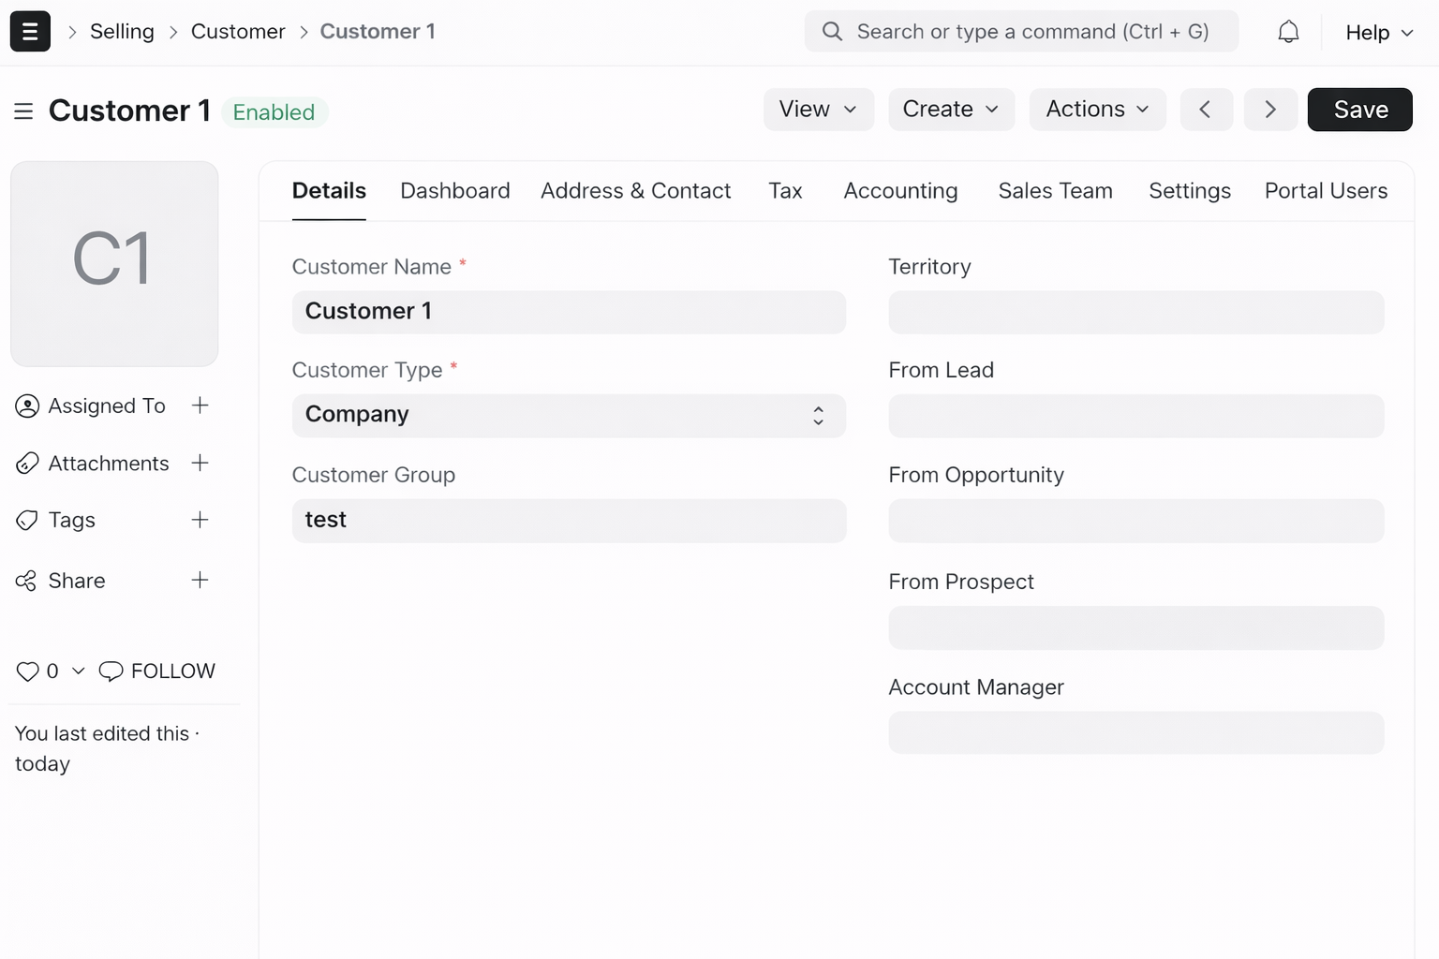Screen dimensions: 1439x959
Task: Open the Create dropdown
Action: (x=951, y=110)
